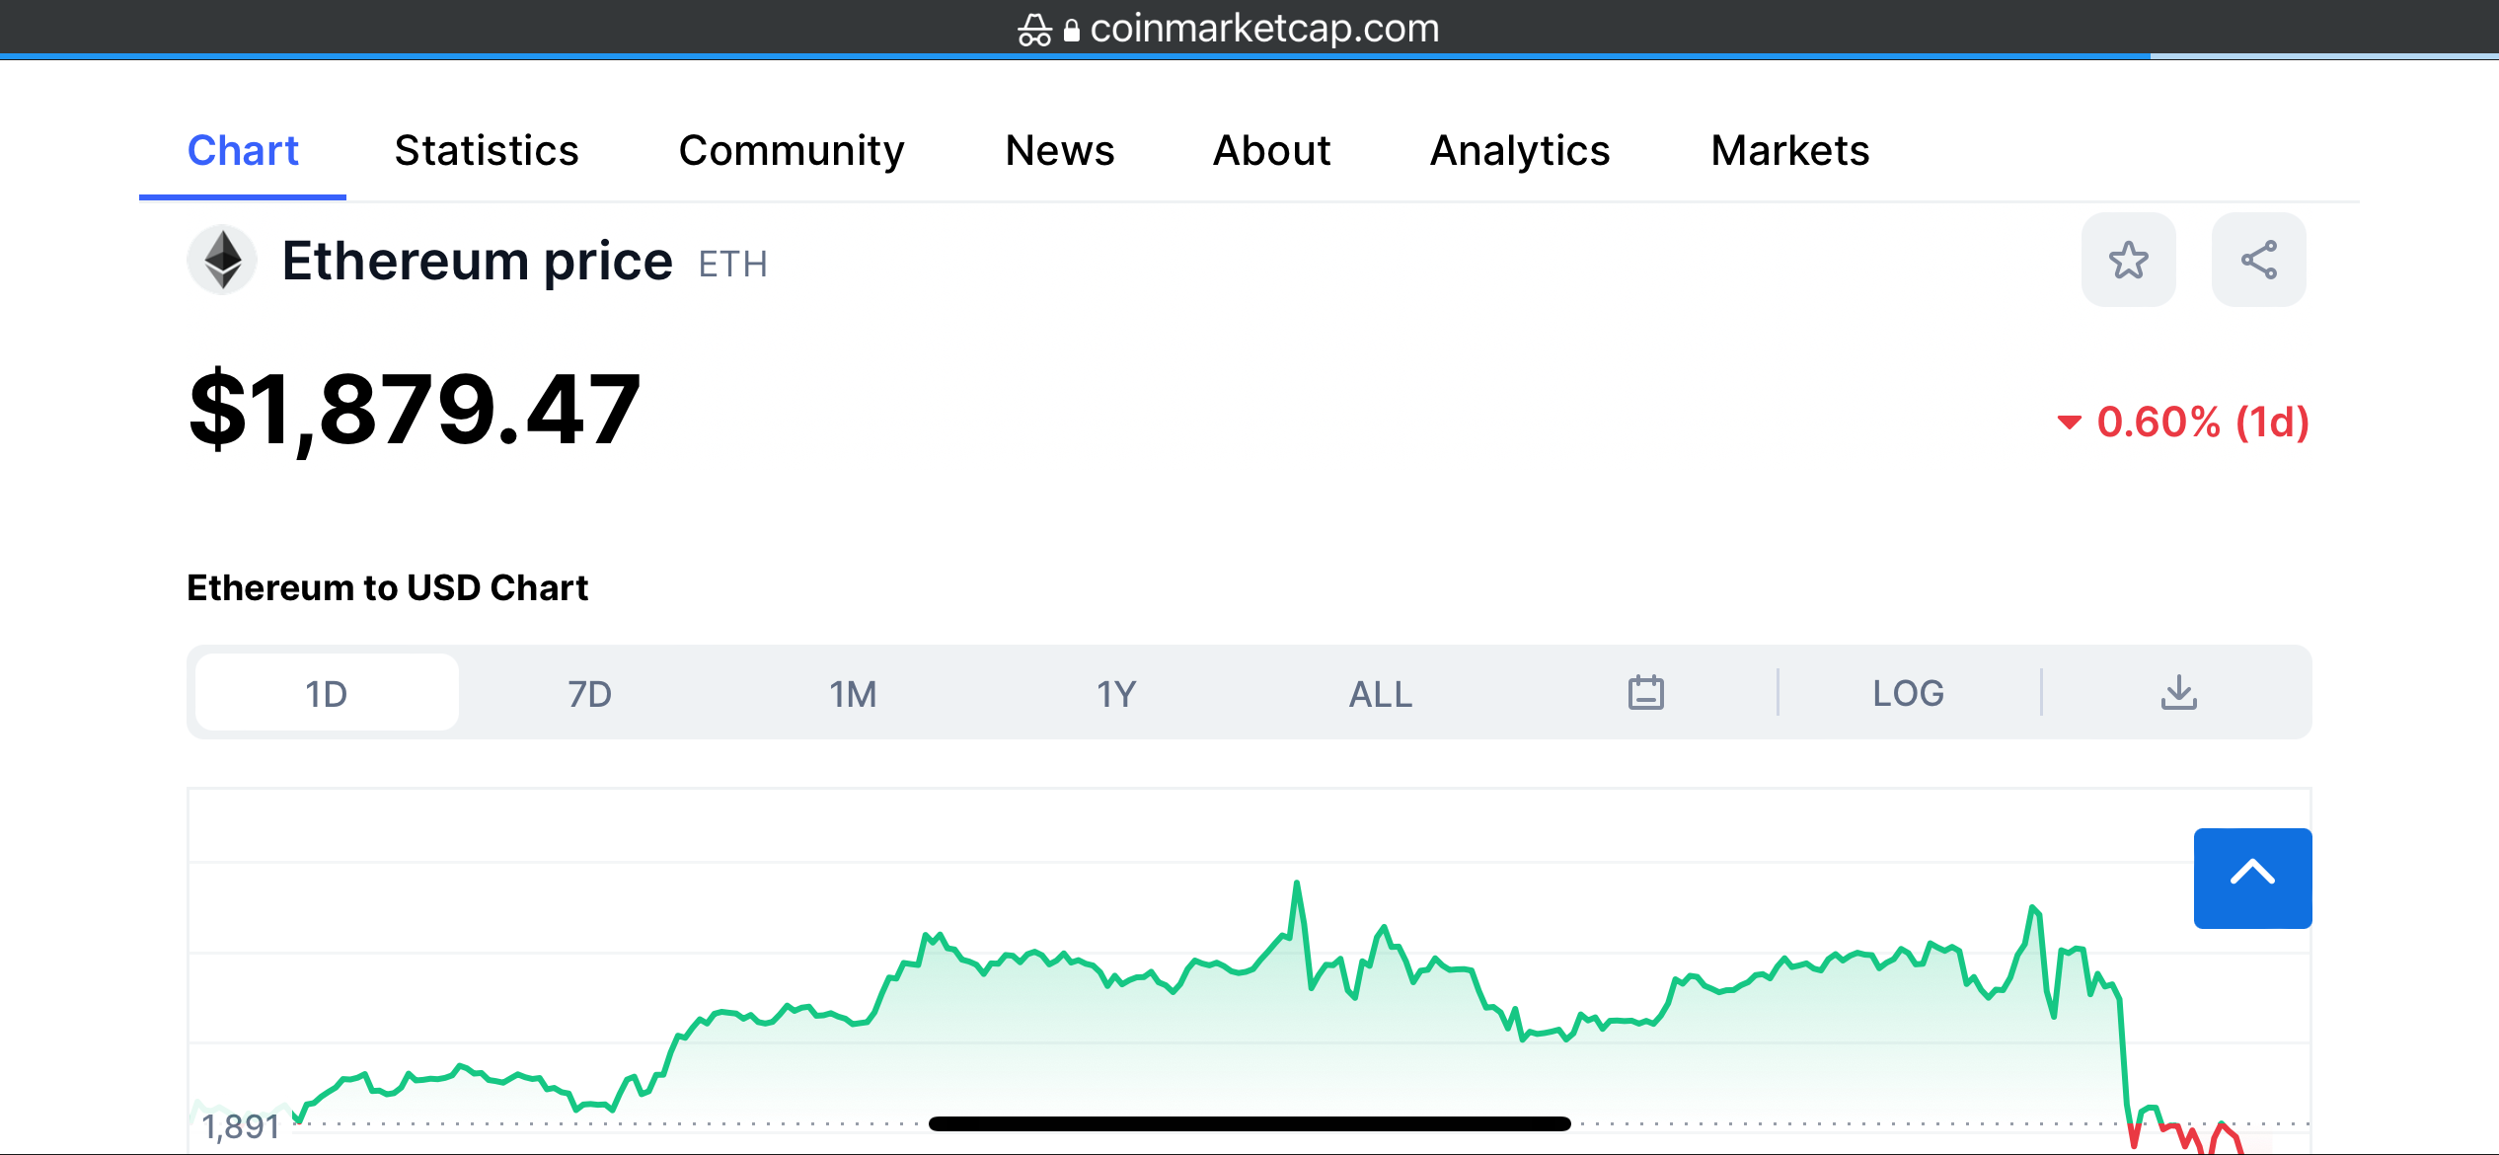
Task: Show ALL time chart range
Action: coord(1380,693)
